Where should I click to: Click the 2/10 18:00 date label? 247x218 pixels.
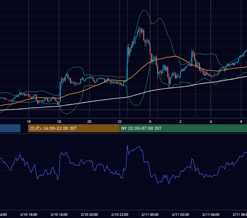[59, 214]
